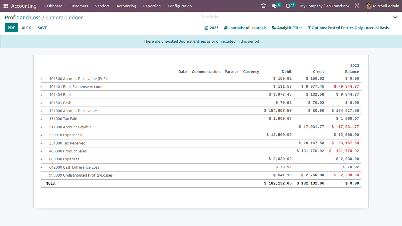
Task: Click the Communication column header
Action: pyautogui.click(x=206, y=72)
